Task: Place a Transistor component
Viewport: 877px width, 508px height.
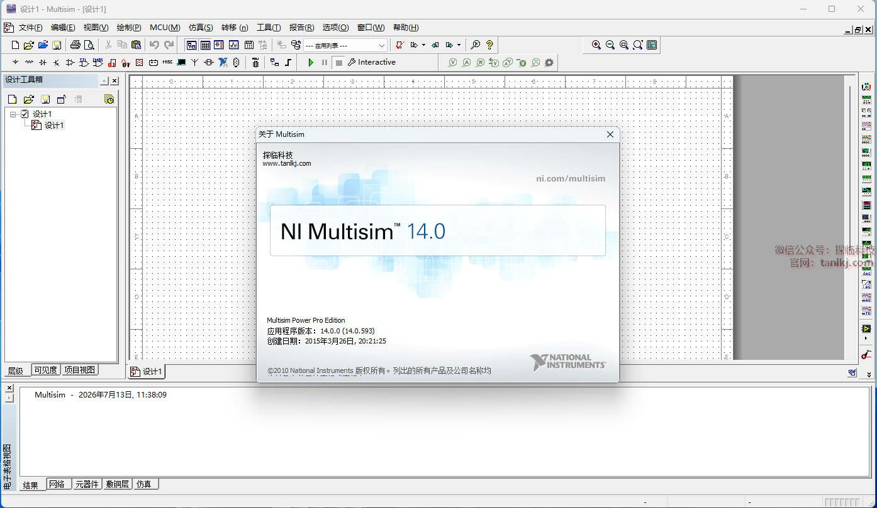Action: pos(57,62)
